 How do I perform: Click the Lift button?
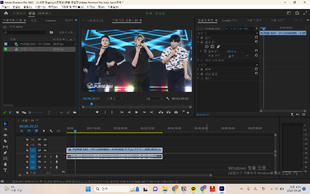[x=161, y=112]
